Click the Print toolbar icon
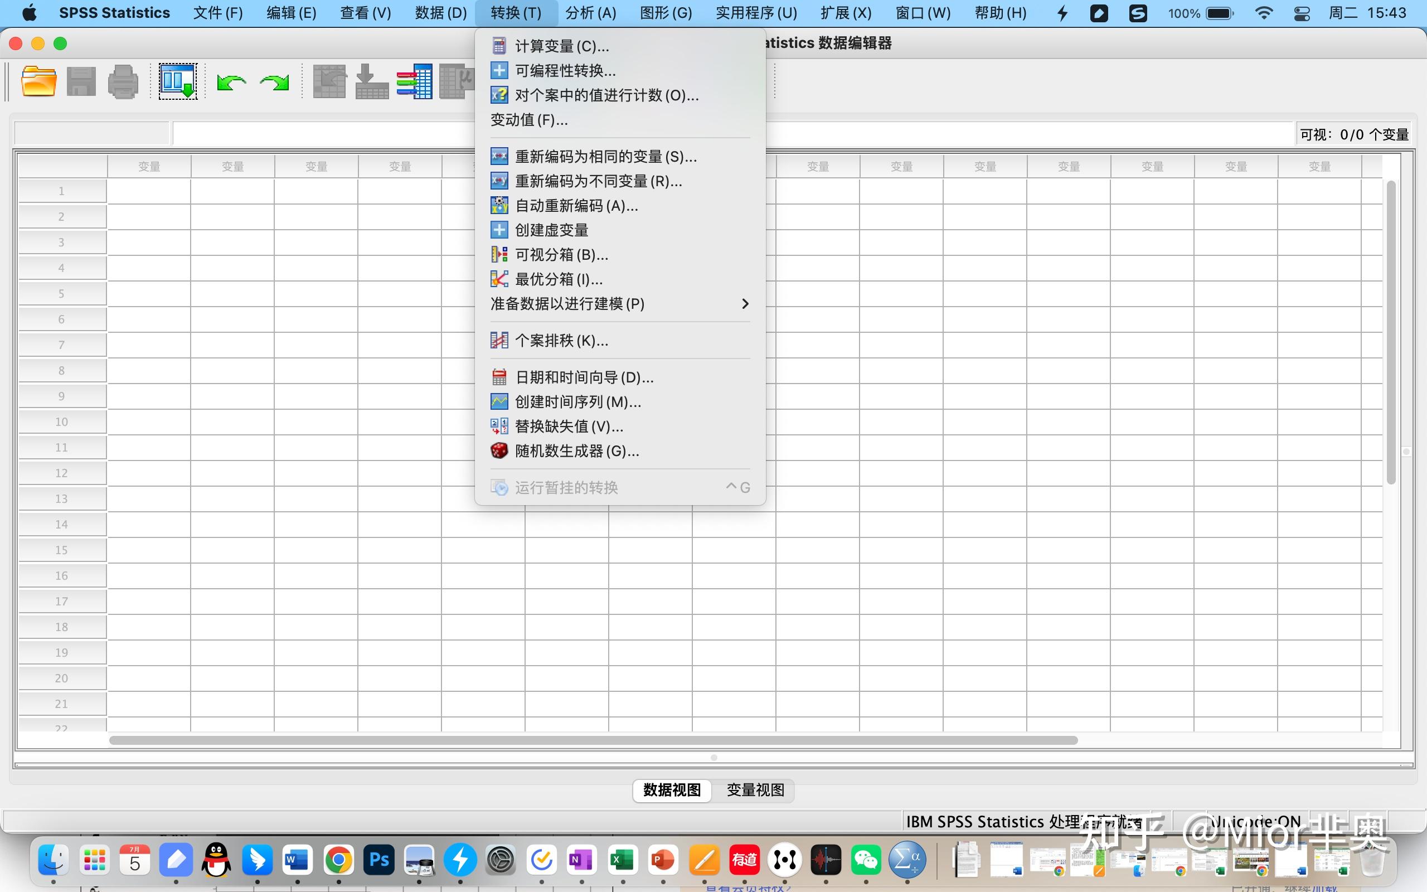 pos(123,81)
